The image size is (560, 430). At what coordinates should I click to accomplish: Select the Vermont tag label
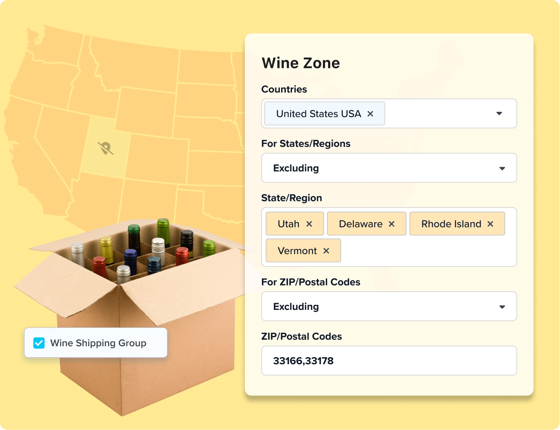point(297,251)
